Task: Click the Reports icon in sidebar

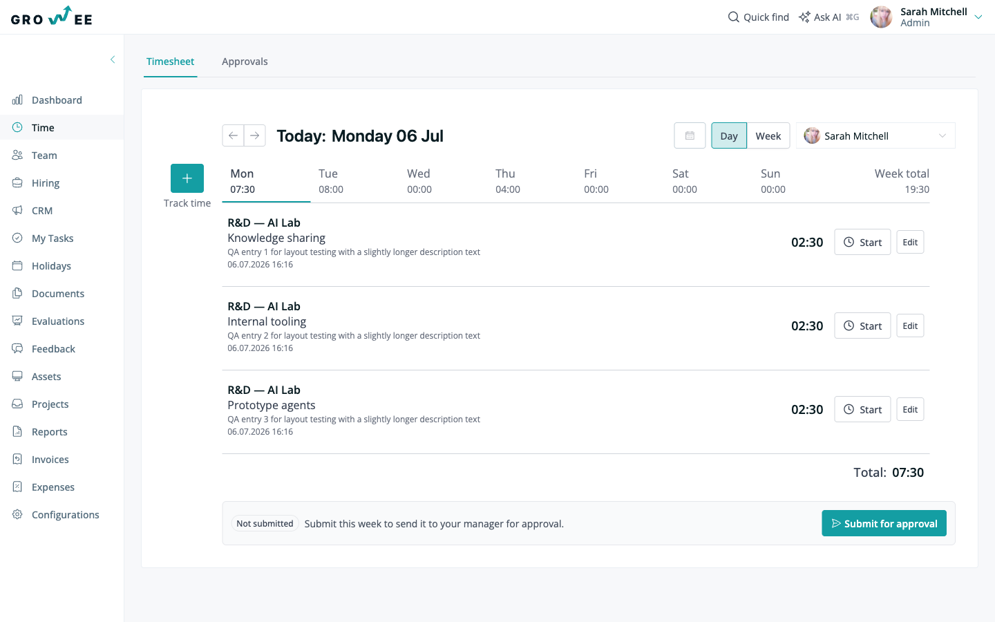Action: tap(17, 431)
